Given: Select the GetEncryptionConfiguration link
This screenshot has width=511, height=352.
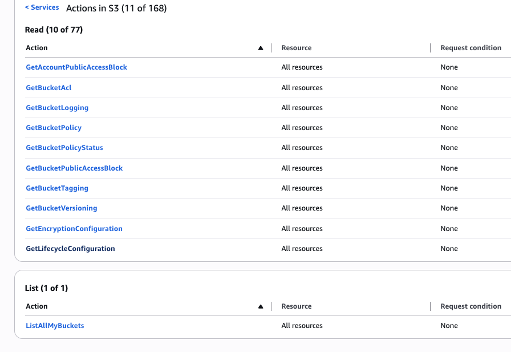Looking at the screenshot, I should coord(74,229).
